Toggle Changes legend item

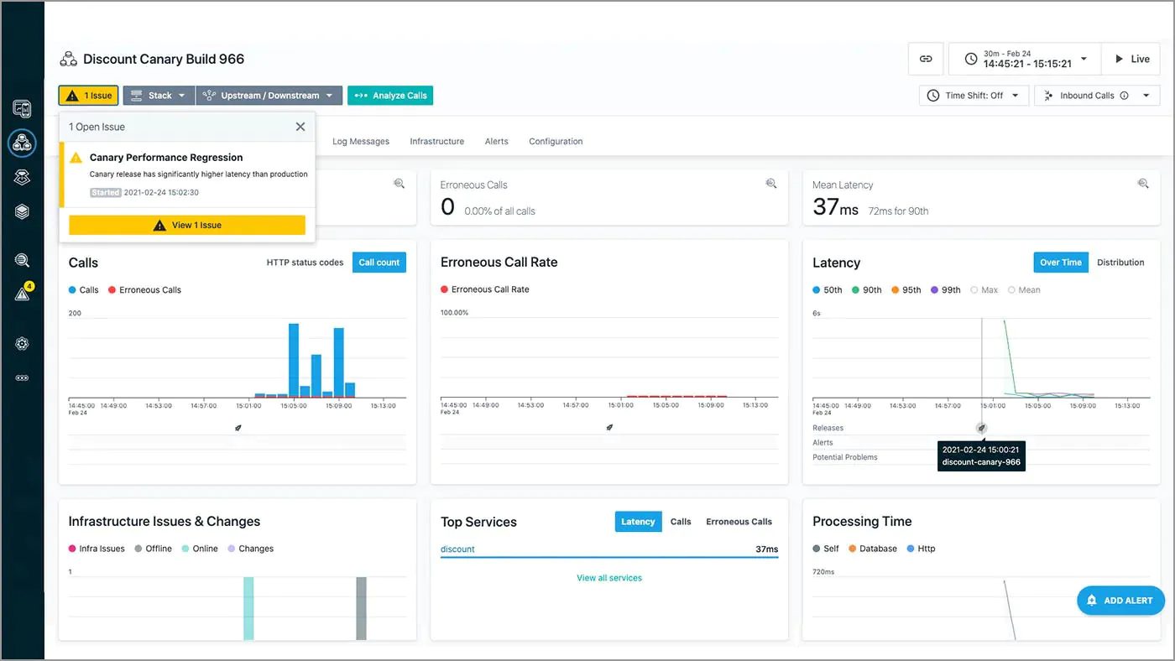(250, 549)
